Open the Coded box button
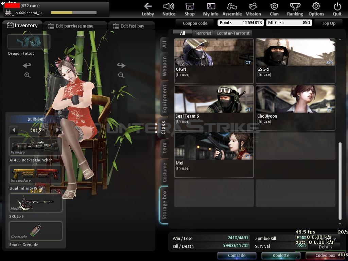Screen dimensions: 348x261 point(325,256)
